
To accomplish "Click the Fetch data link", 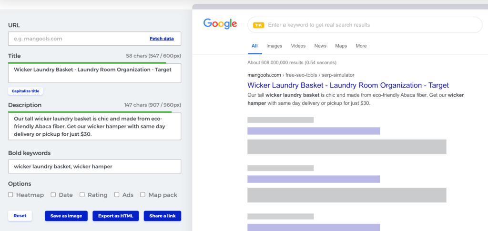I will tap(162, 39).
